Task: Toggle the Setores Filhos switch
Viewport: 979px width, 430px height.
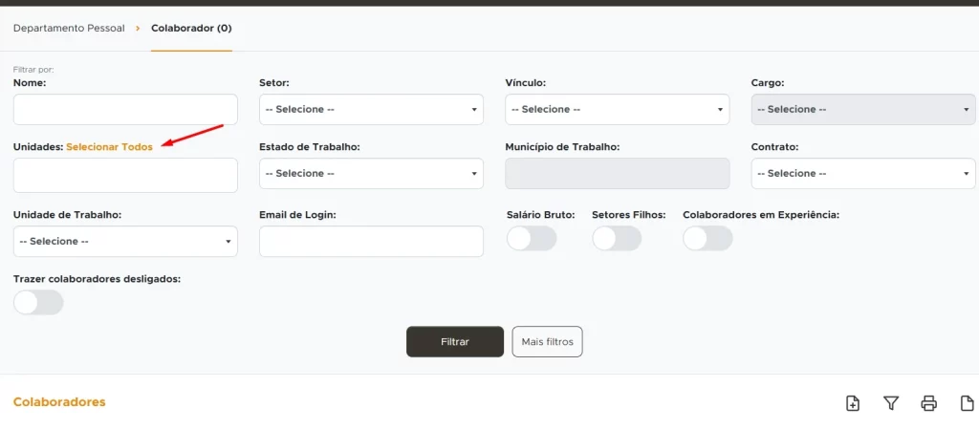Action: point(617,239)
